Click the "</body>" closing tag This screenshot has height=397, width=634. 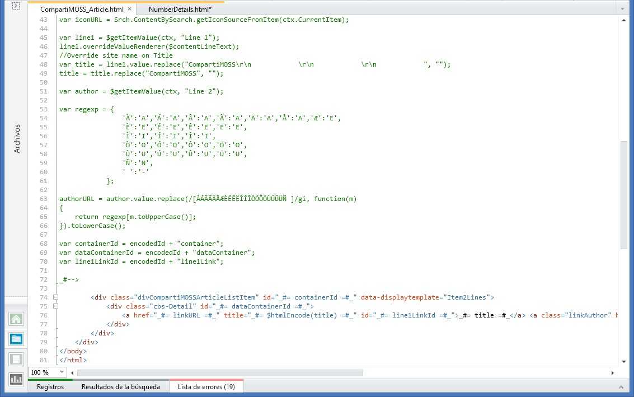(73, 351)
